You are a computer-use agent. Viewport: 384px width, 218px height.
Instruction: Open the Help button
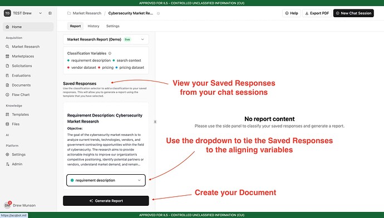(292, 13)
